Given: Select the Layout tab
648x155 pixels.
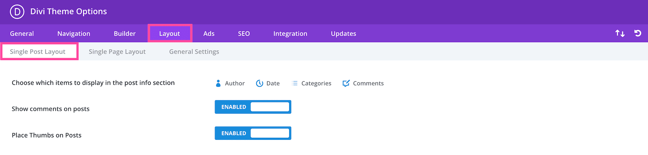Looking at the screenshot, I should point(170,33).
